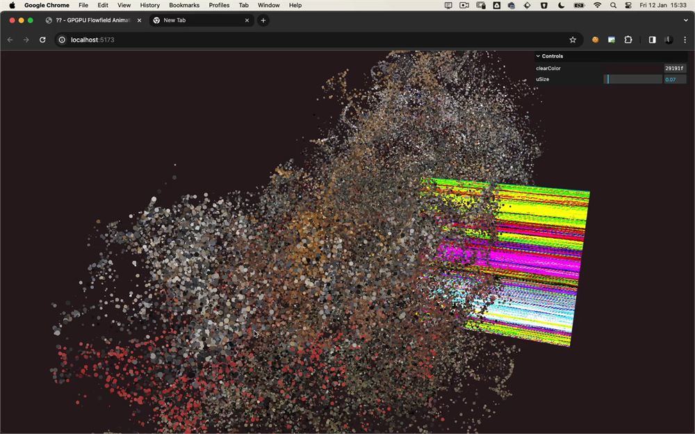This screenshot has width=695, height=434.
Task: Open the Window menu
Action: click(x=268, y=6)
